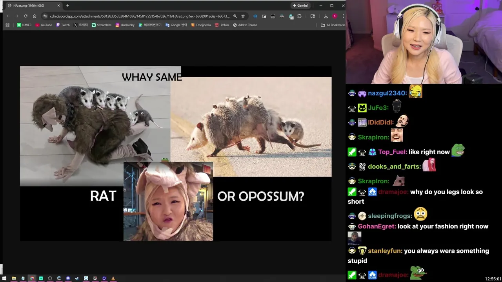Open the Add to Throne bookmark
Image resolution: width=502 pixels, height=282 pixels.
[245, 25]
